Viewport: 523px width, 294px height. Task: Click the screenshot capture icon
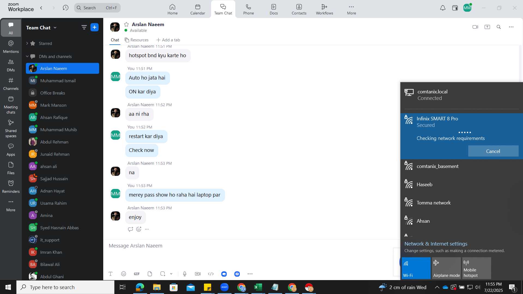pyautogui.click(x=163, y=274)
